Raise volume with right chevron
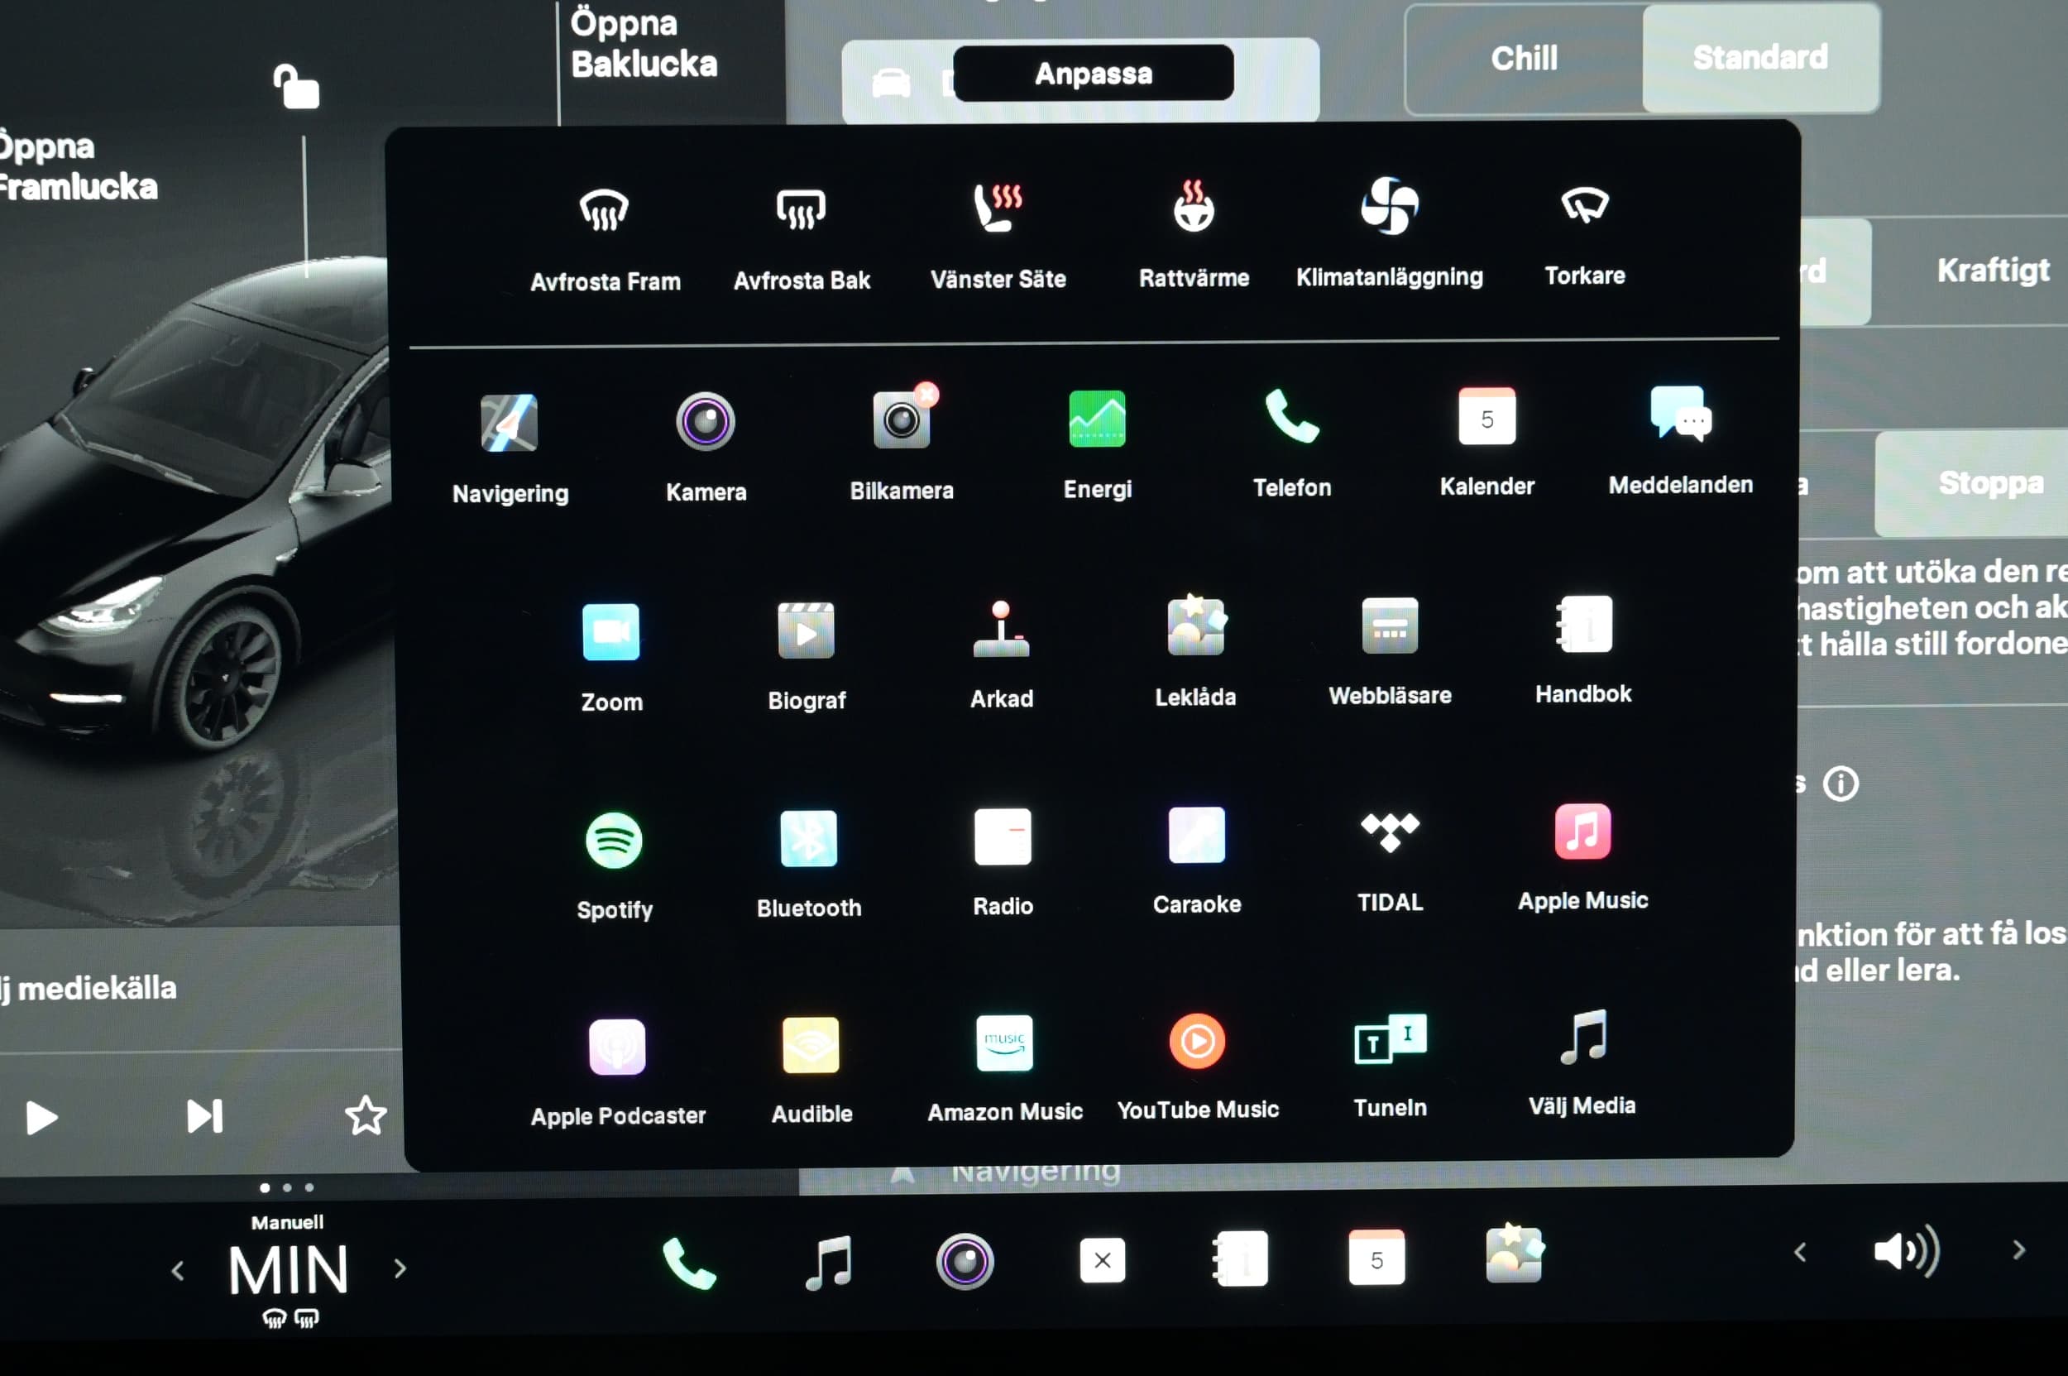The width and height of the screenshot is (2068, 1376). (2019, 1249)
